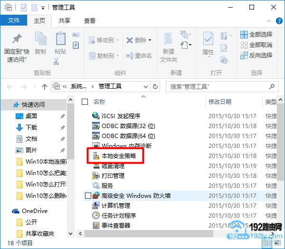
Task: Click the Copy icon in clipboard group
Action: click(41, 38)
